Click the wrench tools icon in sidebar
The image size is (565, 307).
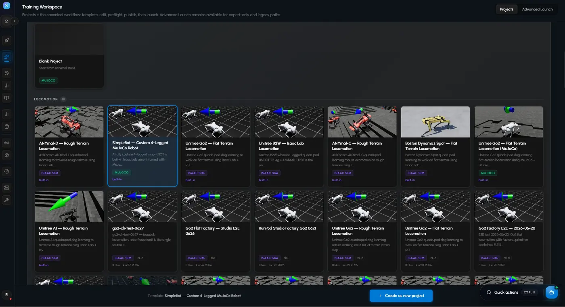click(x=6, y=200)
